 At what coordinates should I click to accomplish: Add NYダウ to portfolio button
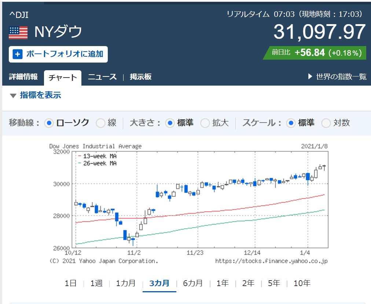coord(58,54)
